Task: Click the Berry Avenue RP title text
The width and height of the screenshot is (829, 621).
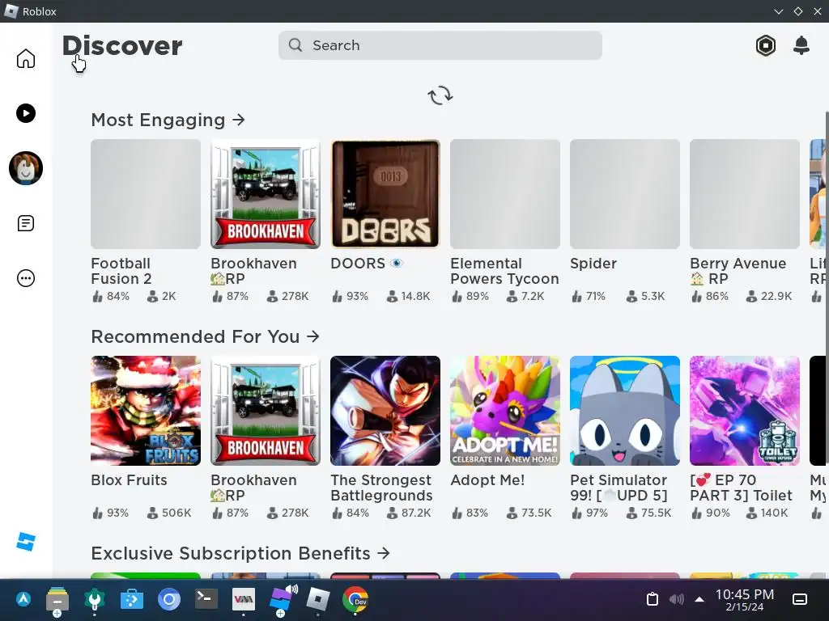Action: pyautogui.click(x=738, y=271)
